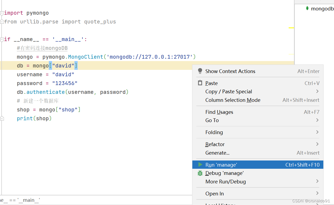Click the upper yellow warning stripe in the gutter
The width and height of the screenshot is (334, 205).
click(x=291, y=28)
